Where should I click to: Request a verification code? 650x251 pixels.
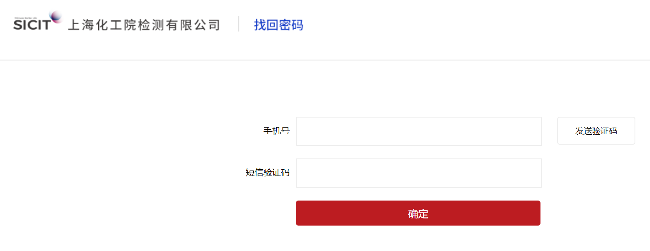(596, 131)
